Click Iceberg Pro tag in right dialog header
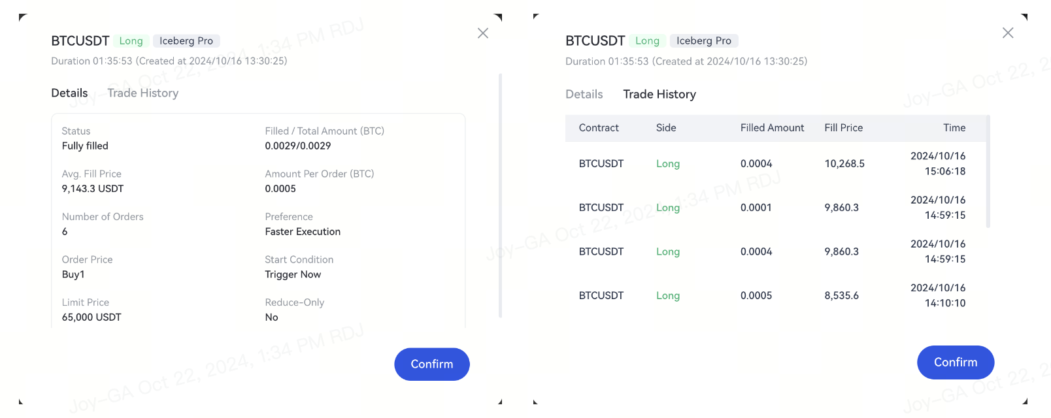1051x418 pixels. (703, 40)
